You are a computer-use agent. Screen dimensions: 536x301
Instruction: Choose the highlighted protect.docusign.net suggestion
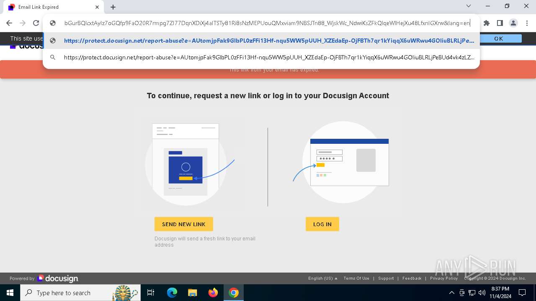tap(261, 41)
